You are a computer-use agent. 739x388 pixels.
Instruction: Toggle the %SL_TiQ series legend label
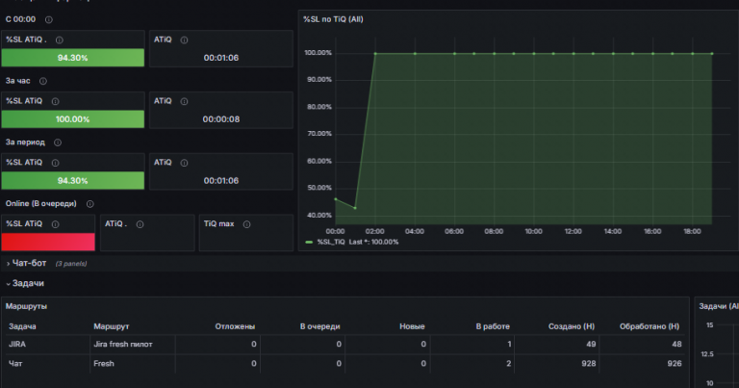pos(331,242)
